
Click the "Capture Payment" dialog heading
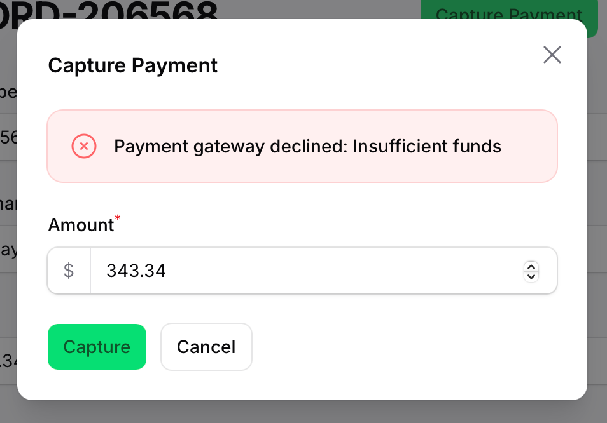tap(133, 65)
